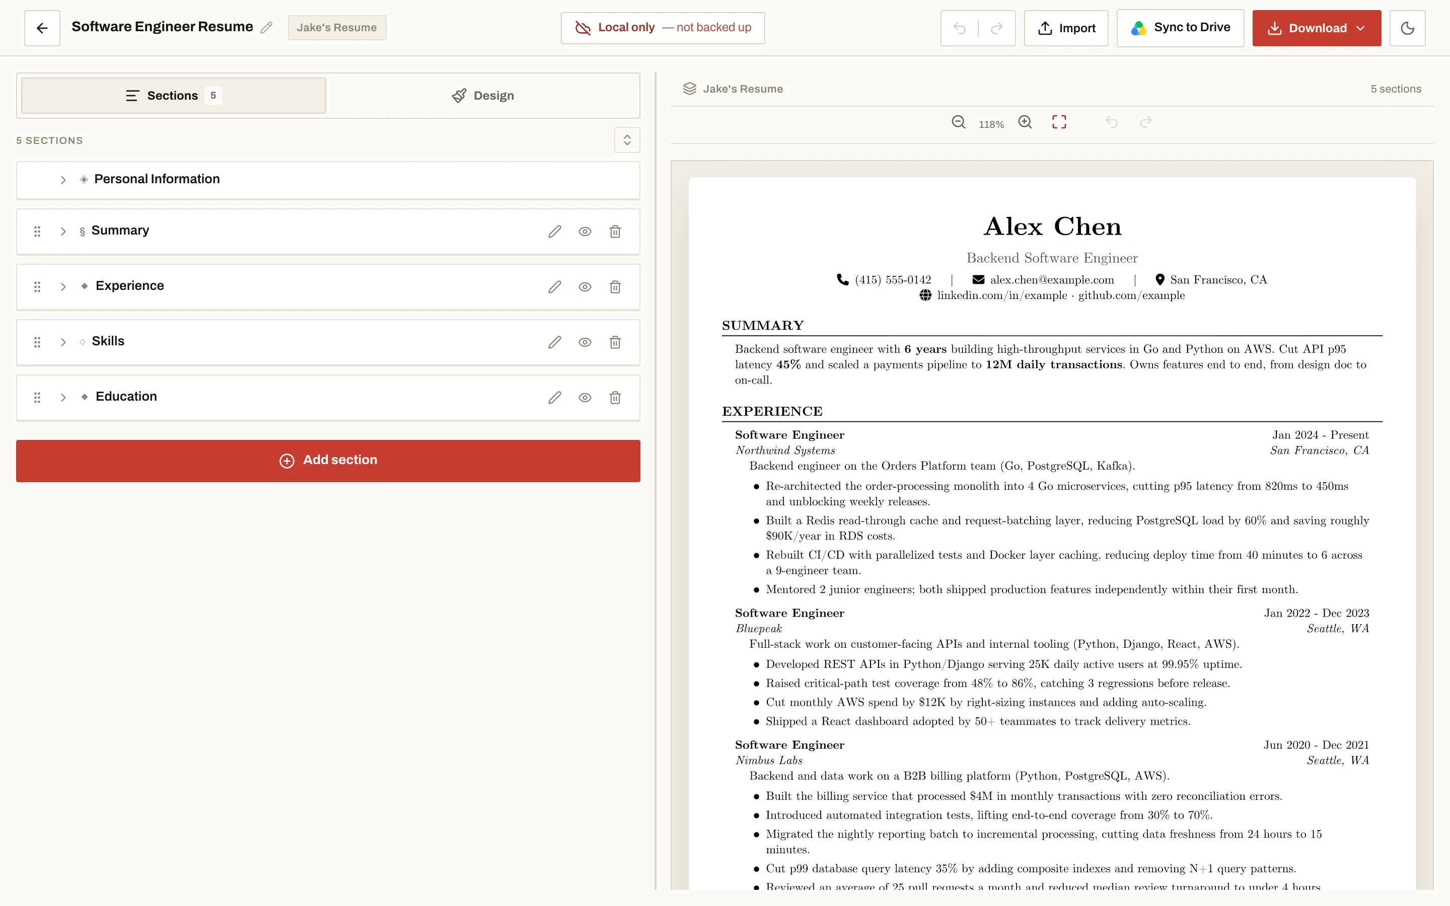Click preview panel undo arrow
The width and height of the screenshot is (1450, 906).
1112,122
